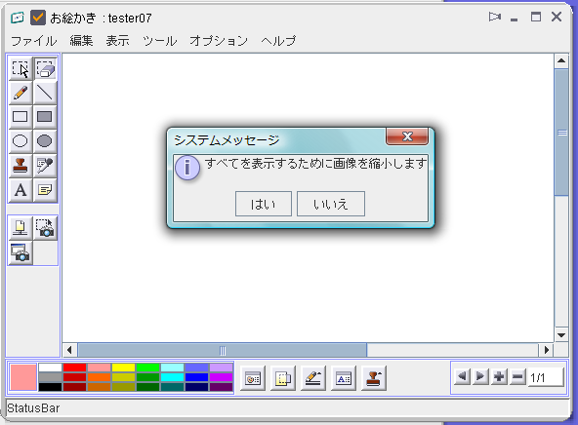The height and width of the screenshot is (425, 578).
Task: Open the ファイル menu
Action: click(33, 41)
